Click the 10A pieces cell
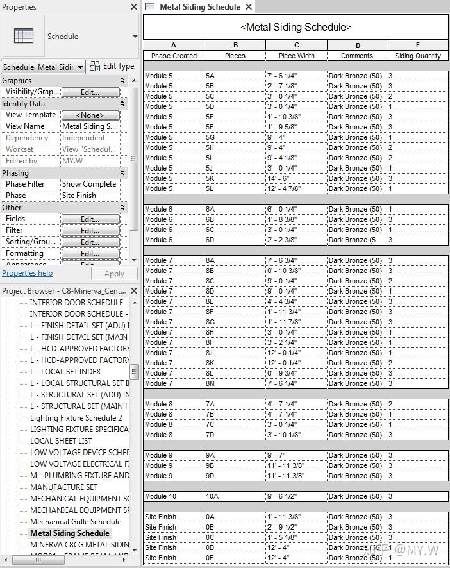The width and height of the screenshot is (450, 568). click(235, 496)
